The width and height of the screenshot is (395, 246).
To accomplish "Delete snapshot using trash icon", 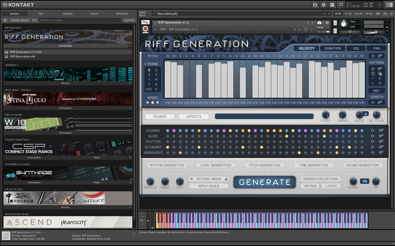I will 312,29.
